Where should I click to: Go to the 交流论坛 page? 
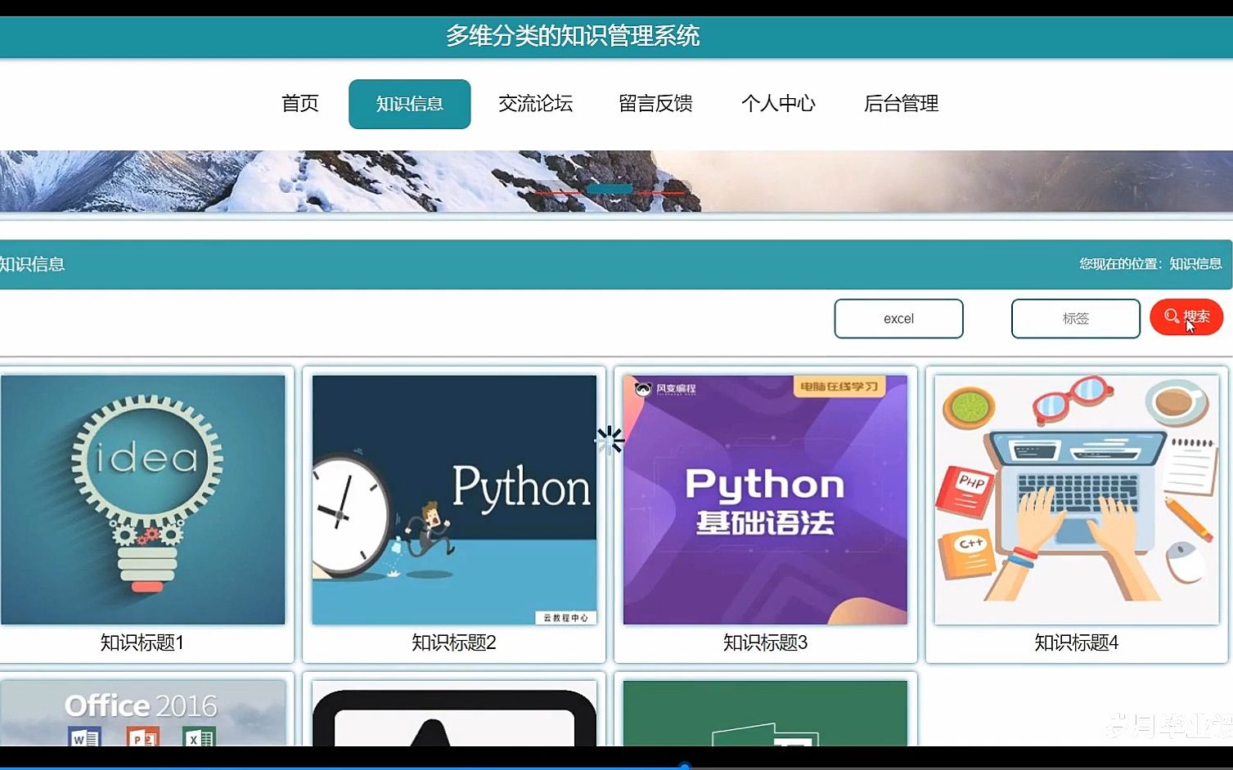click(x=535, y=104)
